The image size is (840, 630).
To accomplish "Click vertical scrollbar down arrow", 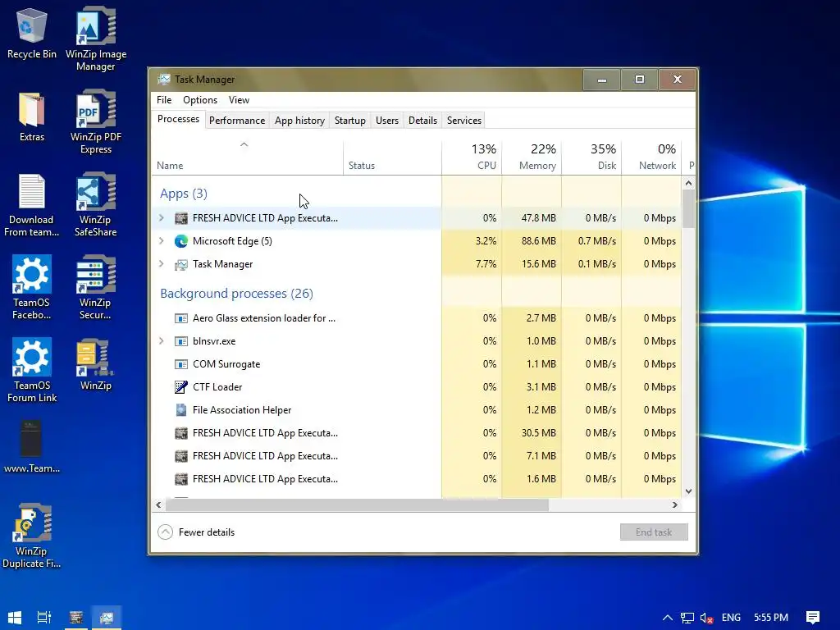I will pos(688,491).
